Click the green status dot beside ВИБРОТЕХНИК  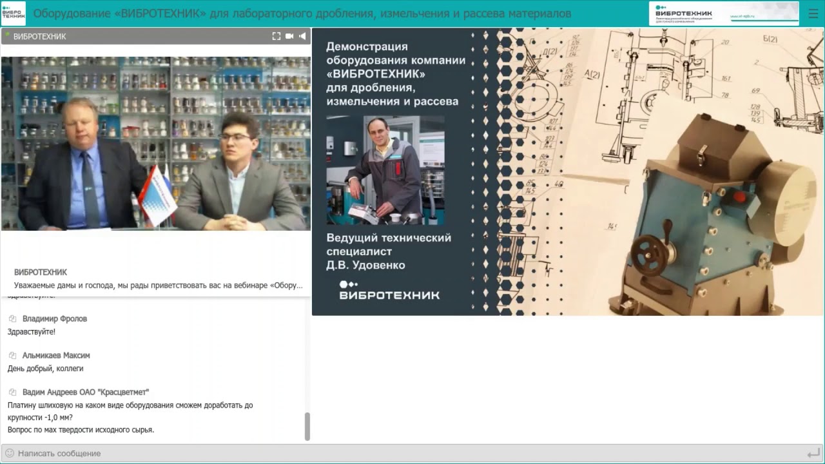point(7,34)
